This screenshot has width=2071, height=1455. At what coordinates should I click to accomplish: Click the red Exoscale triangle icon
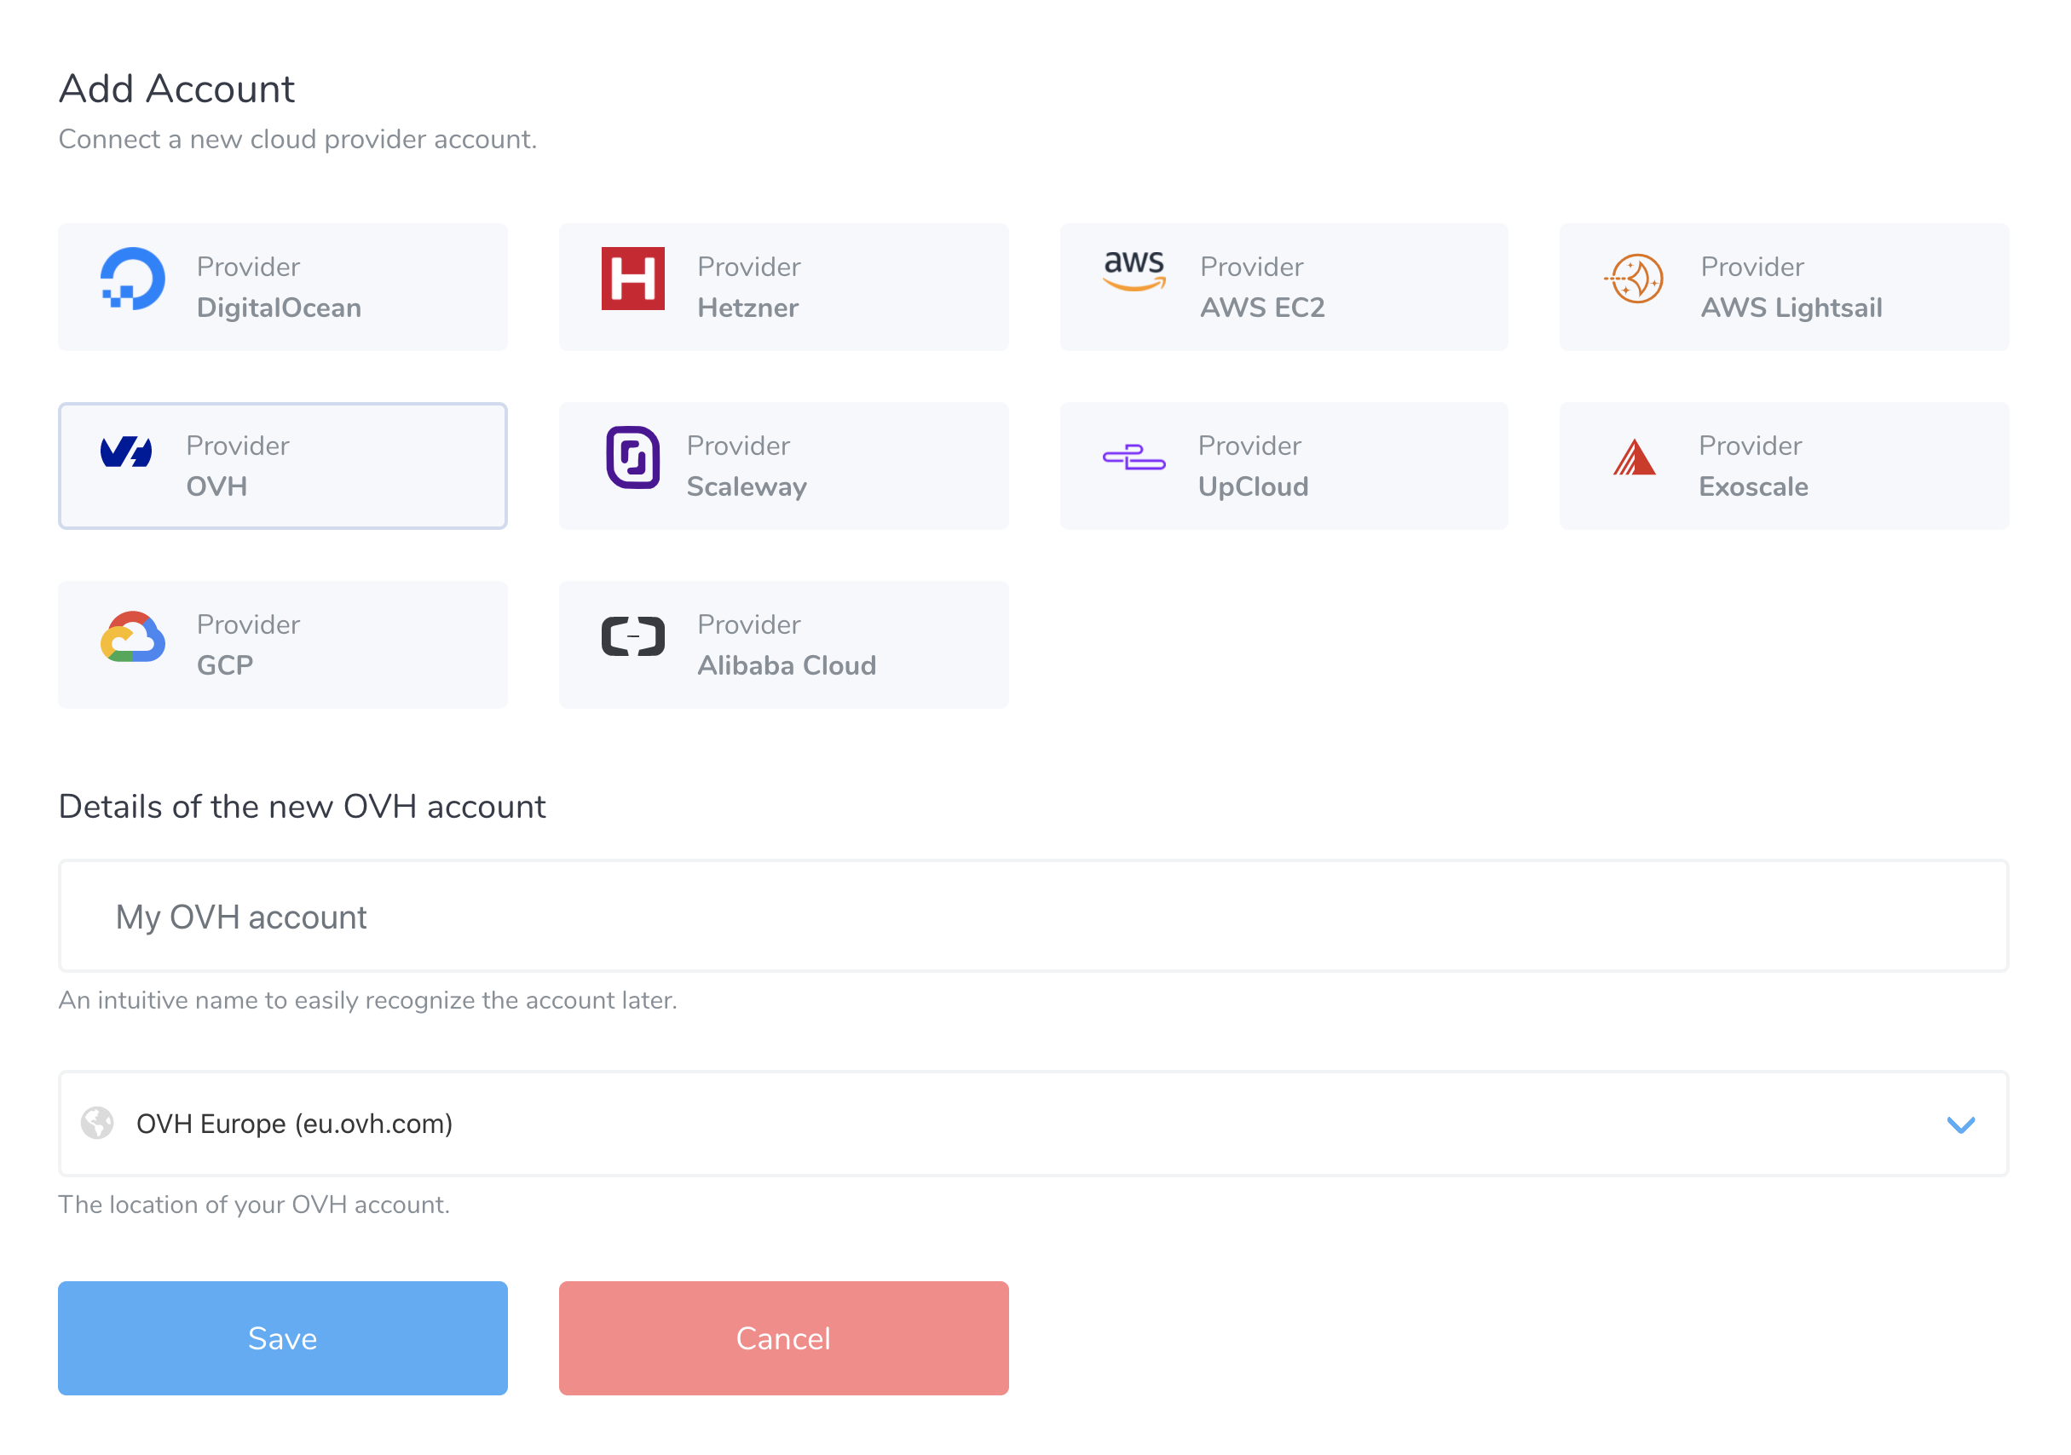coord(1635,457)
